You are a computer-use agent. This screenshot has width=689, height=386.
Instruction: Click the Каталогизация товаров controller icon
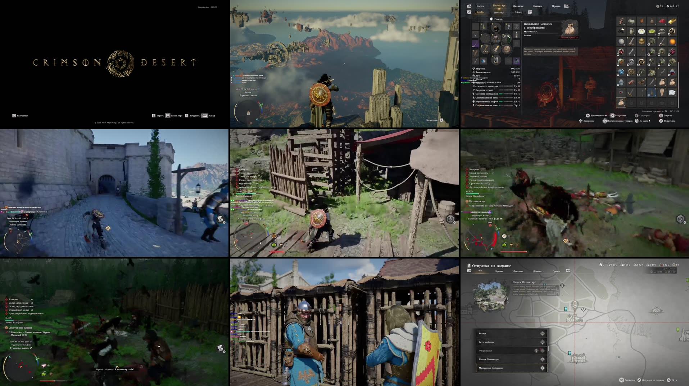[605, 121]
